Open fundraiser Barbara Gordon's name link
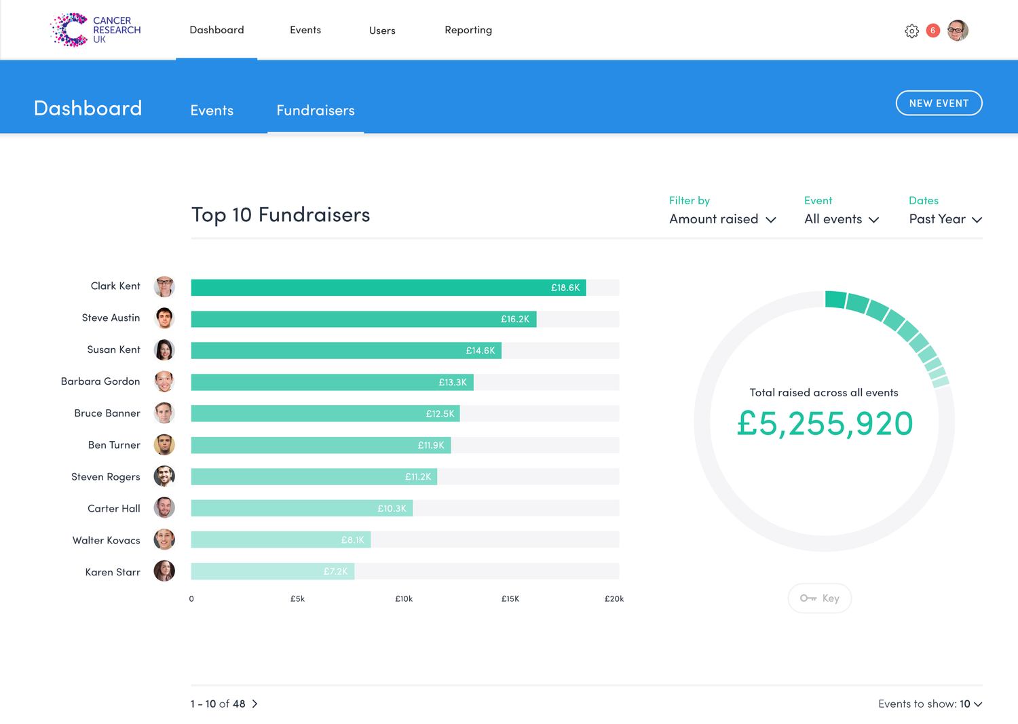The height and width of the screenshot is (724, 1018). tap(100, 381)
